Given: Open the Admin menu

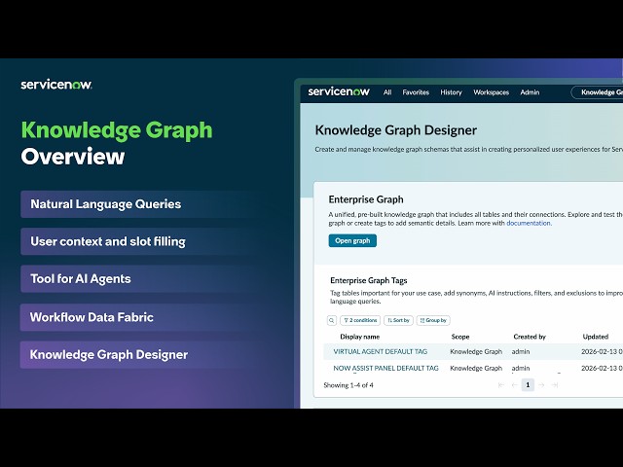Looking at the screenshot, I should 530,92.
